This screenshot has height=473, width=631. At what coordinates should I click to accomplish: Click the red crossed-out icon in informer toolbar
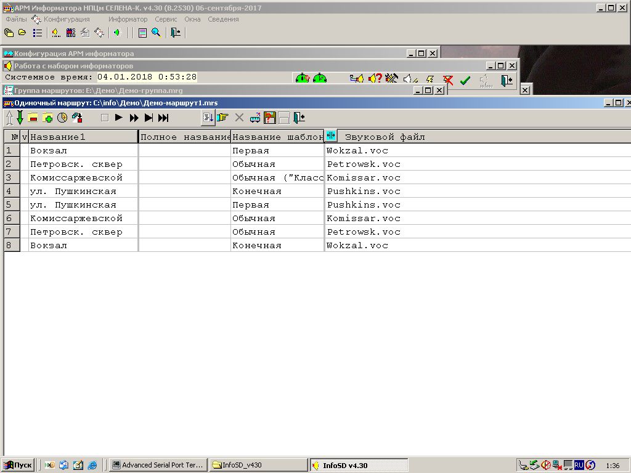447,79
